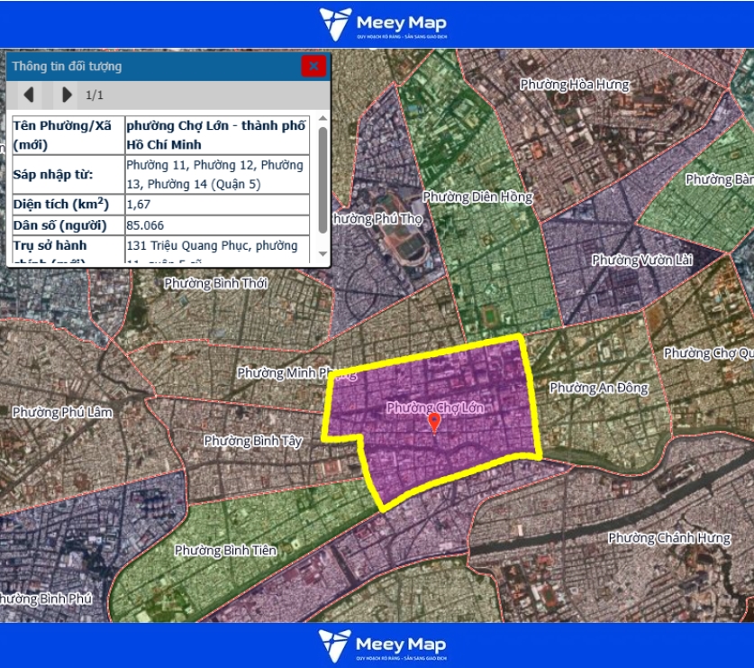Select Phường Bình Tây ward on map

(252, 441)
